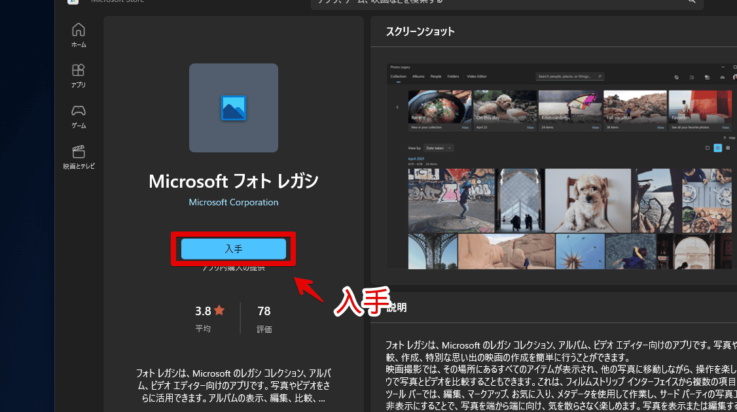Open 映画とテレビ in the sidebar
Viewport: 737px width, 412px height.
point(79,157)
